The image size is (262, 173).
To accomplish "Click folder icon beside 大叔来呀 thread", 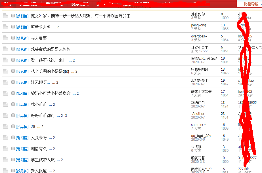I will pyautogui.click(x=5, y=138).
